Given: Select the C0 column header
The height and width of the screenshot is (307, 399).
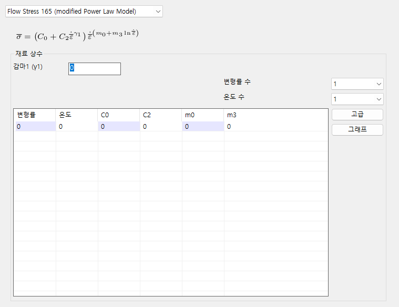Looking at the screenshot, I should coord(119,115).
